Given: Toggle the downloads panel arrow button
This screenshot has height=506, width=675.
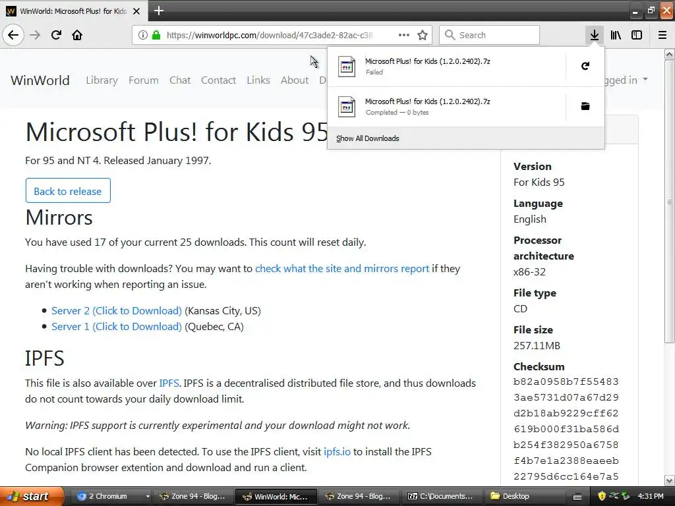Looking at the screenshot, I should pyautogui.click(x=594, y=35).
